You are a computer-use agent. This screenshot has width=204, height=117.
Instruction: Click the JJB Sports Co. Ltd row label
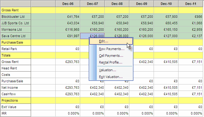(x=16, y=23)
